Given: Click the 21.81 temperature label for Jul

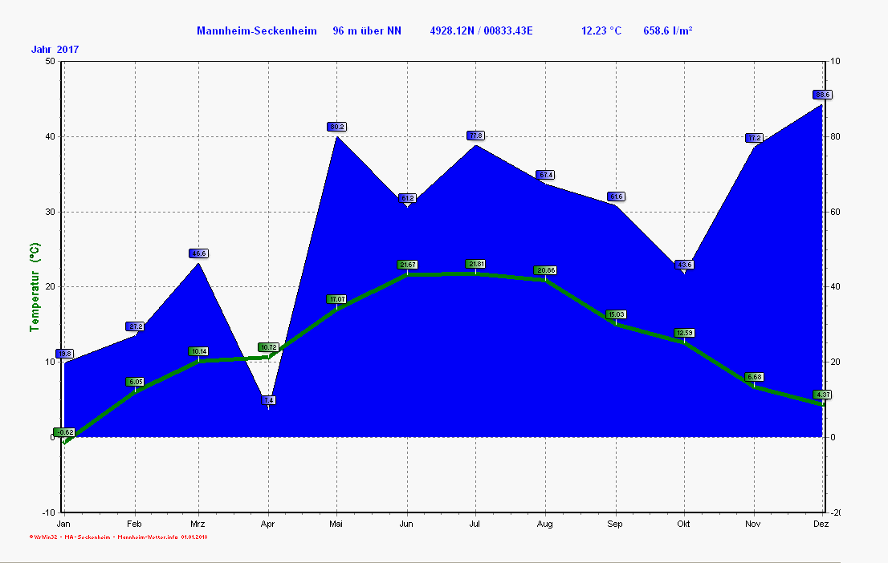Looking at the screenshot, I should 475,264.
